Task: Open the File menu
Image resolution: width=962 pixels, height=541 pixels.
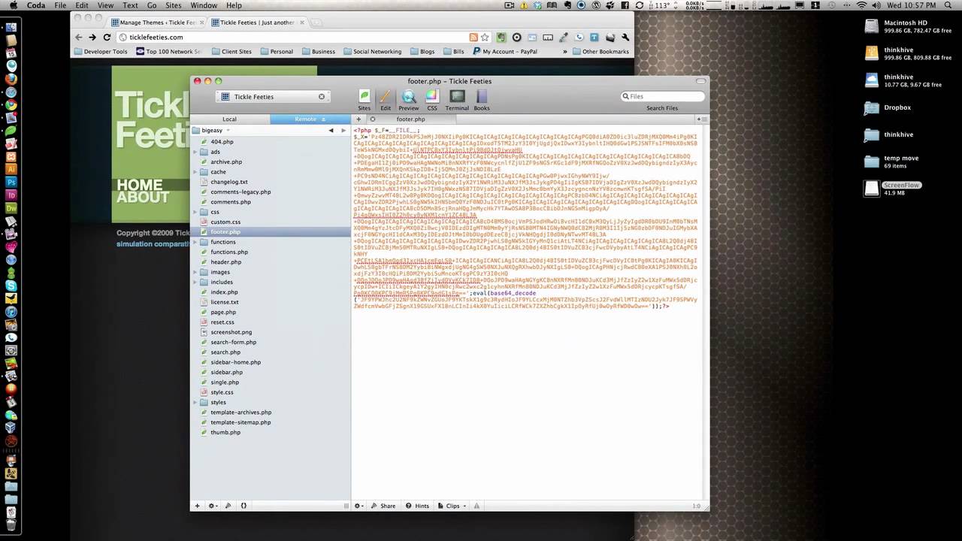Action: click(60, 5)
